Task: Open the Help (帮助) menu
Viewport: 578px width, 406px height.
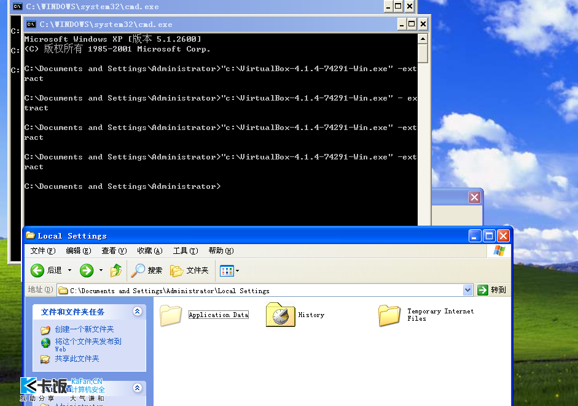Action: [221, 251]
